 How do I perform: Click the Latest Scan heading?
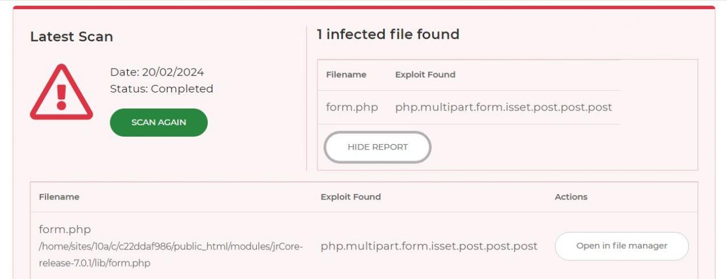pyautogui.click(x=72, y=37)
